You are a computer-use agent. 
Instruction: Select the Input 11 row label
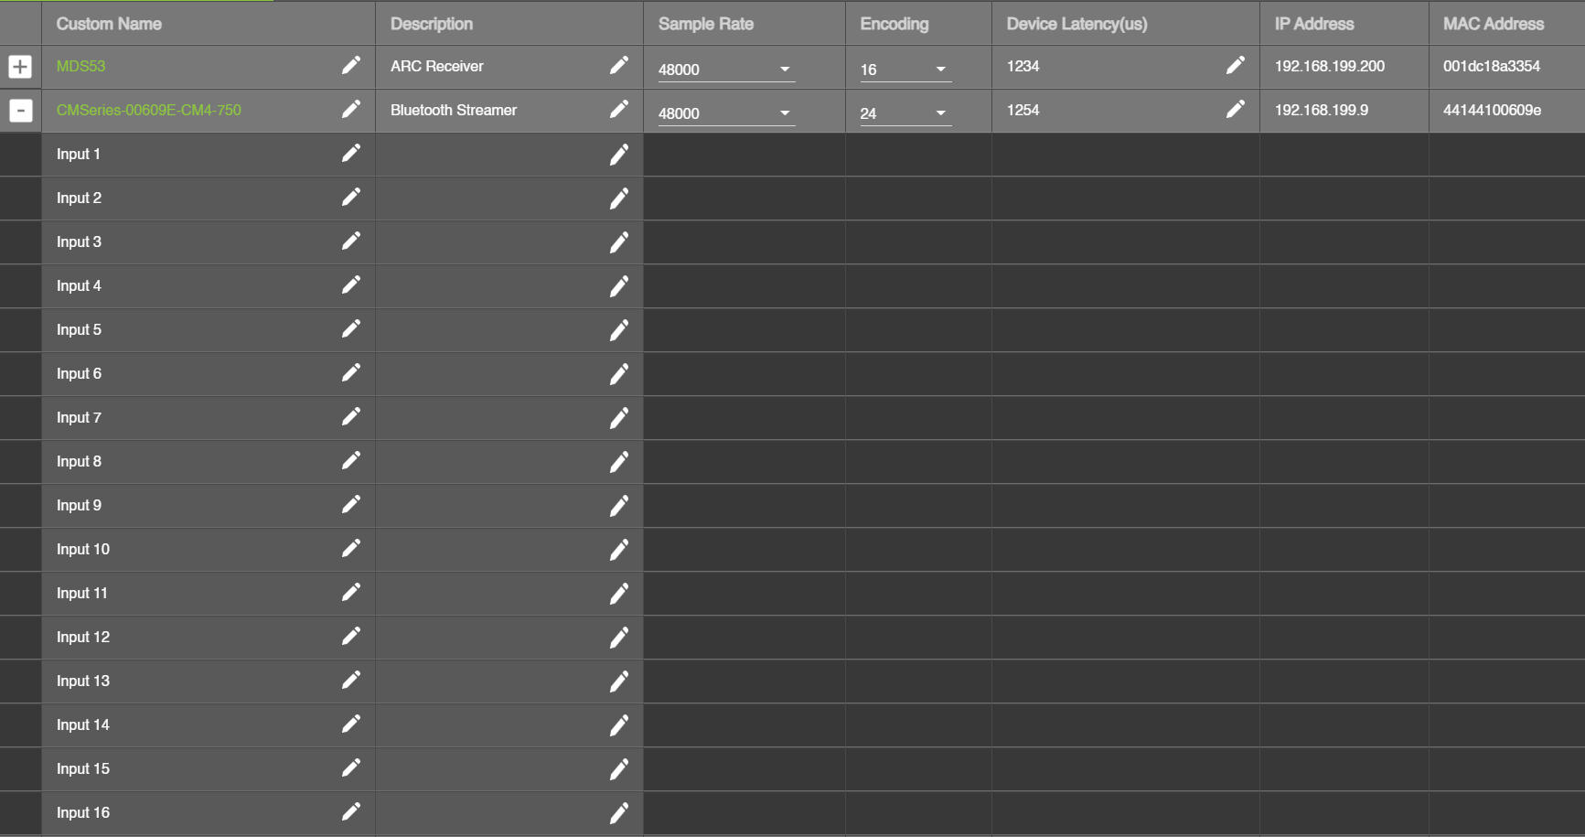(x=82, y=593)
